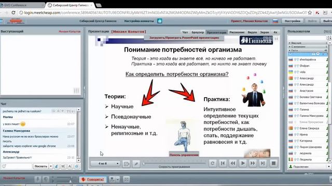Open Настройки in the top right bar
Viewport: 332px width, 186px height.
point(293,21)
